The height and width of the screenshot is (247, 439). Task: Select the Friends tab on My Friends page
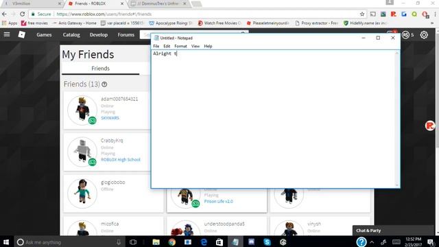click(101, 69)
